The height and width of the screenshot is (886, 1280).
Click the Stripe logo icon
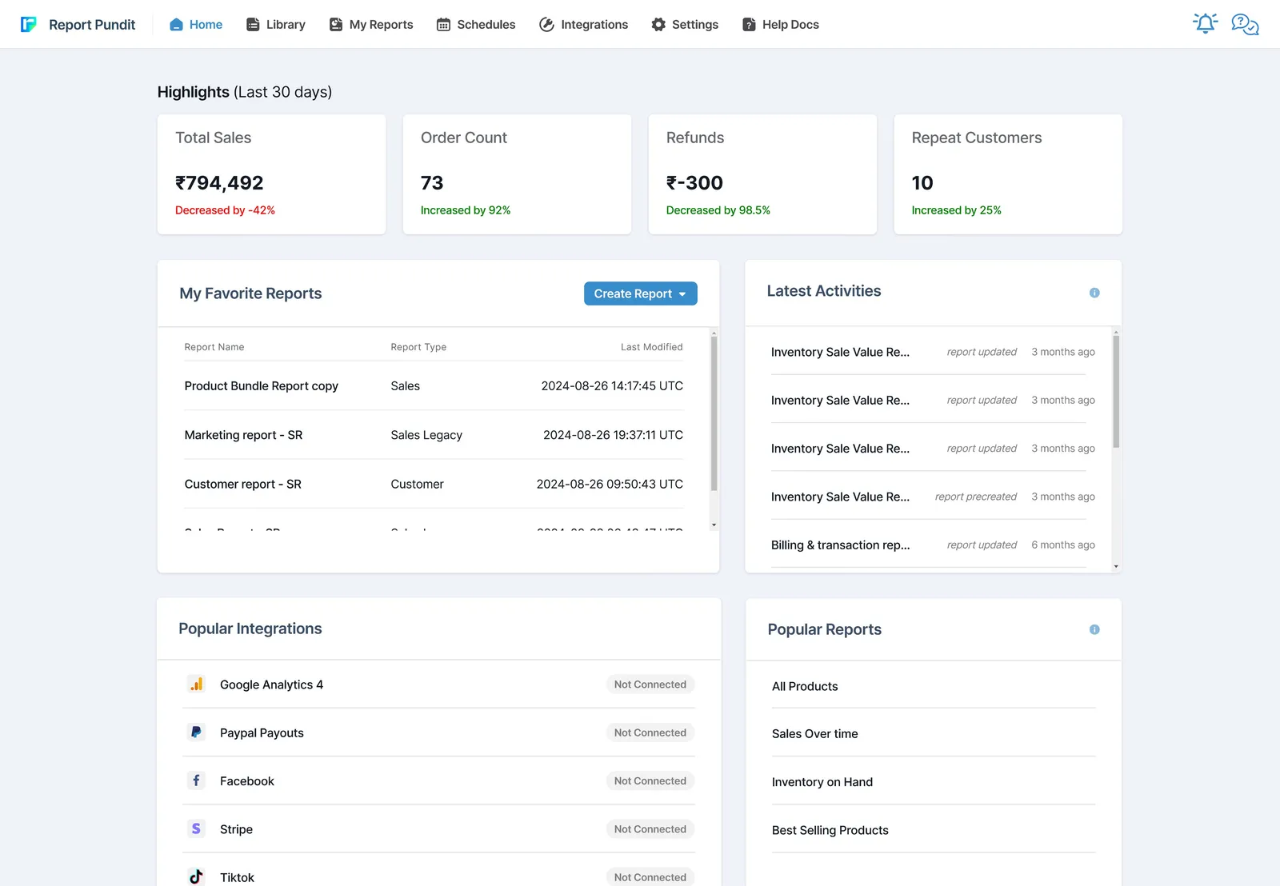point(196,828)
